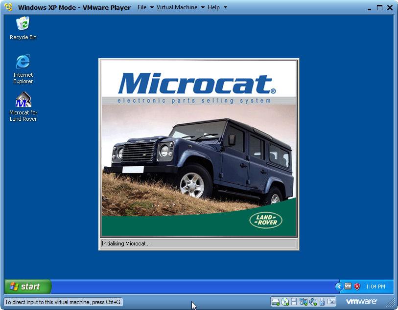Click the VMware Tools tray icon
Screen dimensions: 398x310
pyautogui.click(x=348, y=287)
